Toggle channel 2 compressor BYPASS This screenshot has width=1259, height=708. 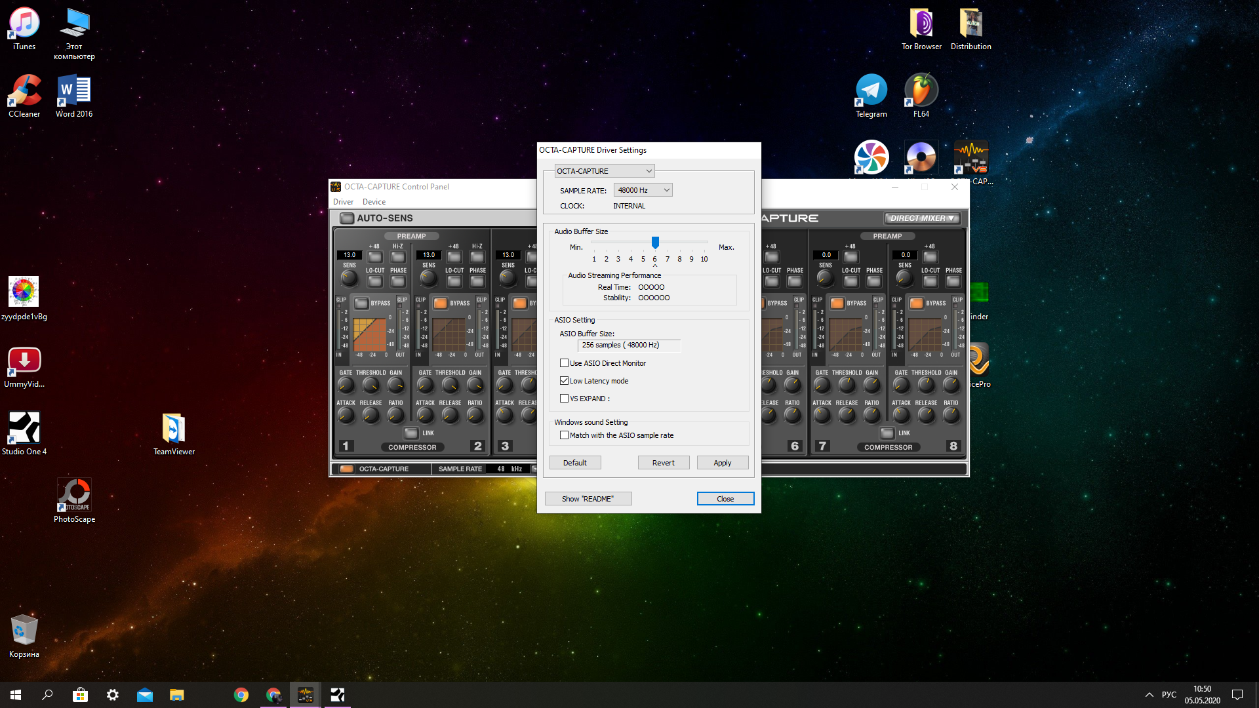tap(440, 303)
